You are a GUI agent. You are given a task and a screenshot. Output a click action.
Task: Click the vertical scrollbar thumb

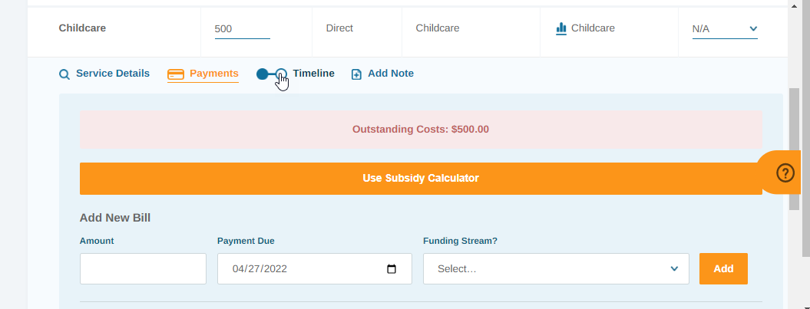(x=795, y=149)
